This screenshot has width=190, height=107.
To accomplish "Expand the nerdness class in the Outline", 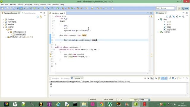I will [x=158, y=32].
